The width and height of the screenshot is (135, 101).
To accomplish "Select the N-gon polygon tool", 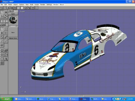I will tap(2, 59).
